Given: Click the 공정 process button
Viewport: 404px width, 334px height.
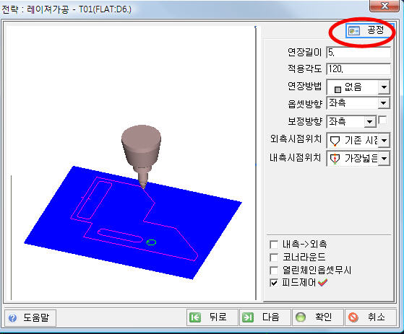Looking at the screenshot, I should click(369, 30).
